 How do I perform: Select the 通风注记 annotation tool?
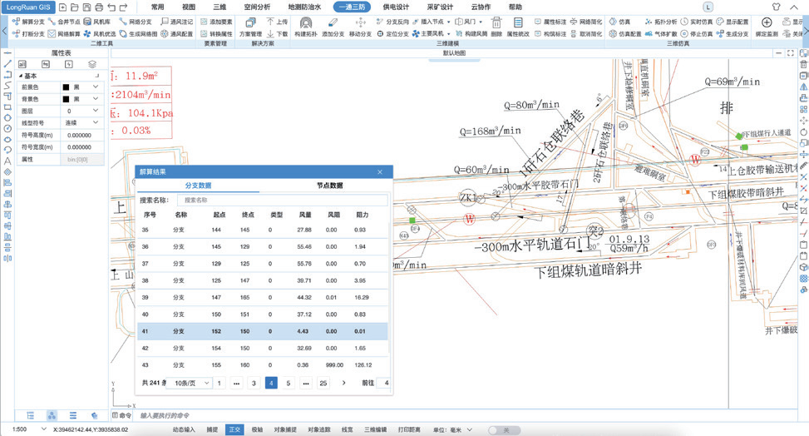point(176,22)
